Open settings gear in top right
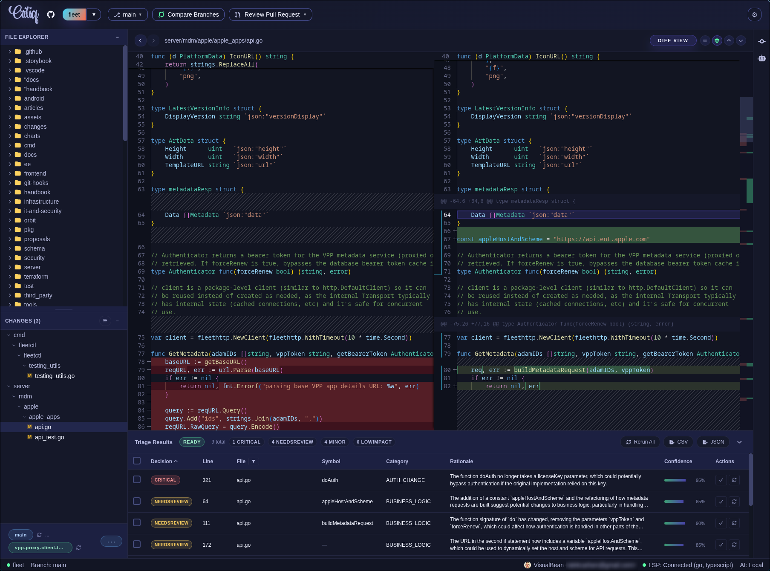Viewport: 770px width, 571px height. coord(754,14)
